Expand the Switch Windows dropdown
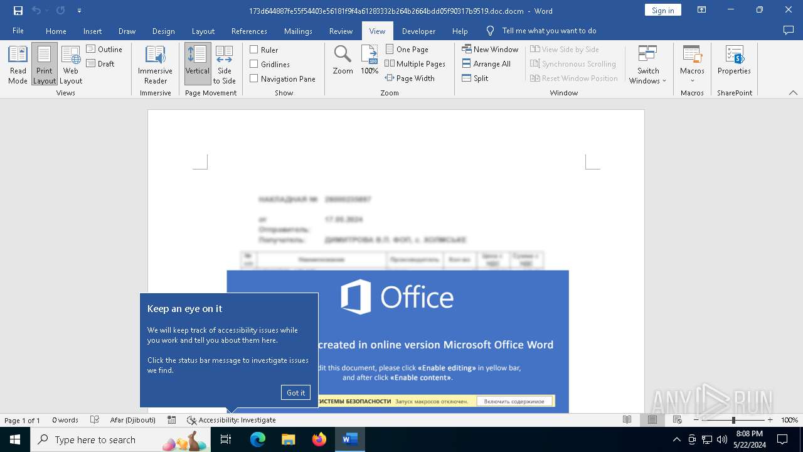This screenshot has width=803, height=452. tap(648, 65)
